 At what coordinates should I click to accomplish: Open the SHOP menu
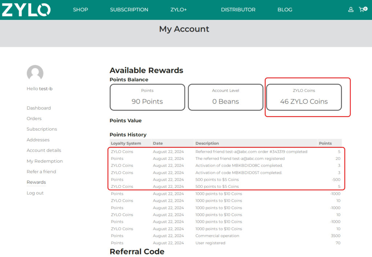(x=80, y=10)
